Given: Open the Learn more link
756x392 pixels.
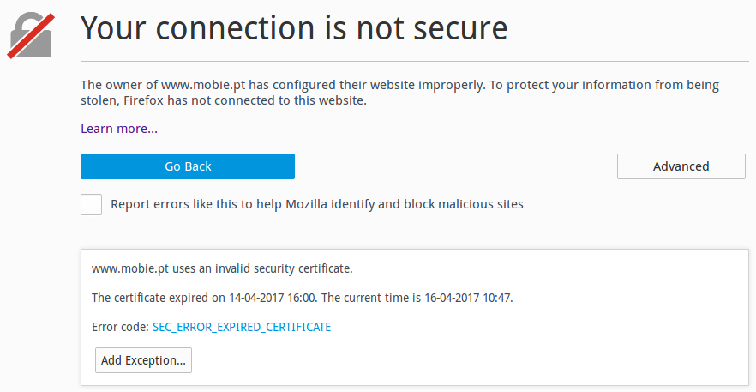Looking at the screenshot, I should point(119,129).
